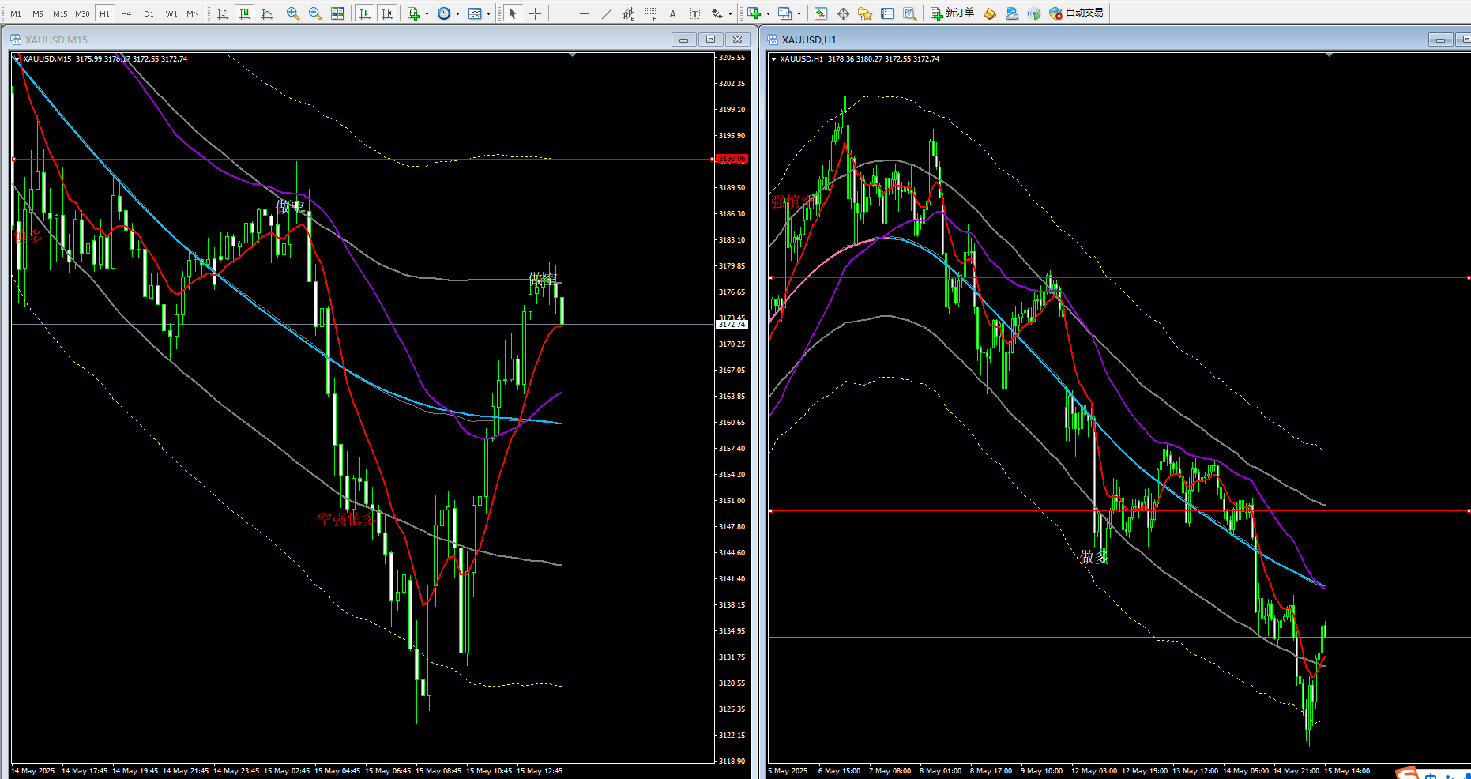1471x779 pixels.
Task: Switch to MN monthly timeframe
Action: point(193,13)
